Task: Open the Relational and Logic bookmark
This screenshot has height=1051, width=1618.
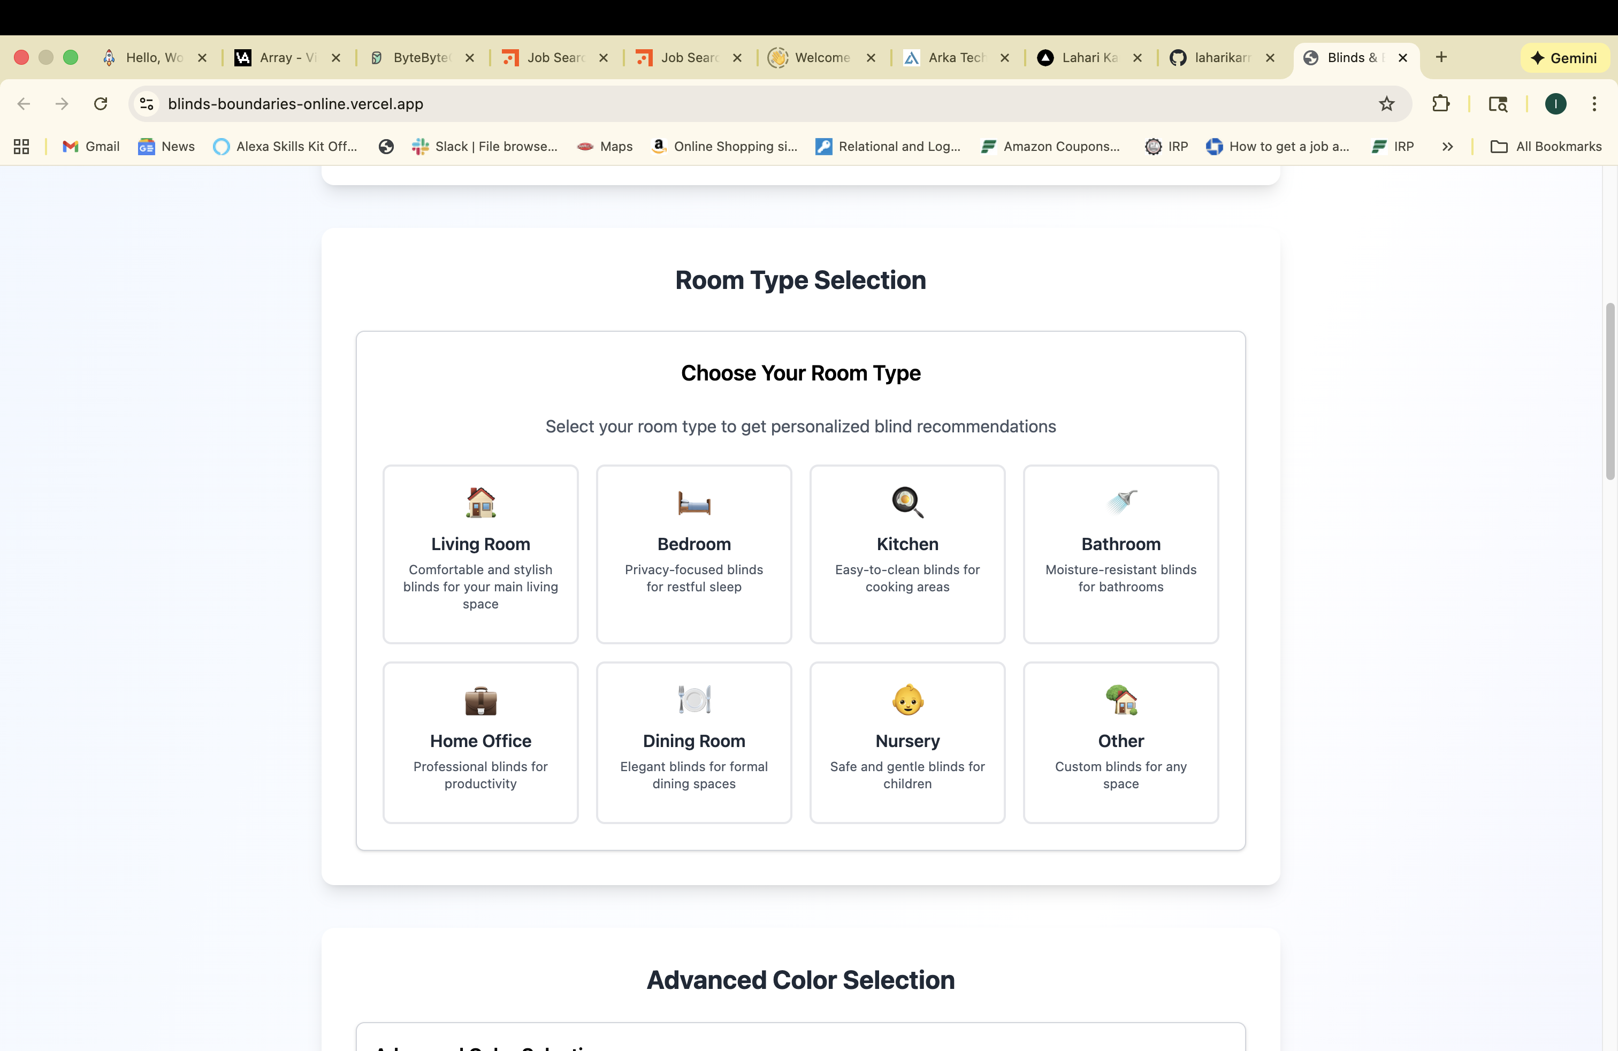Action: (889, 146)
